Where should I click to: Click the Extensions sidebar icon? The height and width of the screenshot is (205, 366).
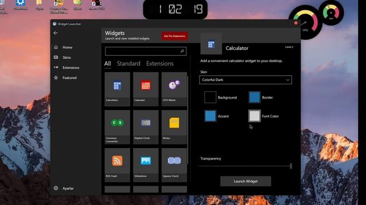pos(56,67)
